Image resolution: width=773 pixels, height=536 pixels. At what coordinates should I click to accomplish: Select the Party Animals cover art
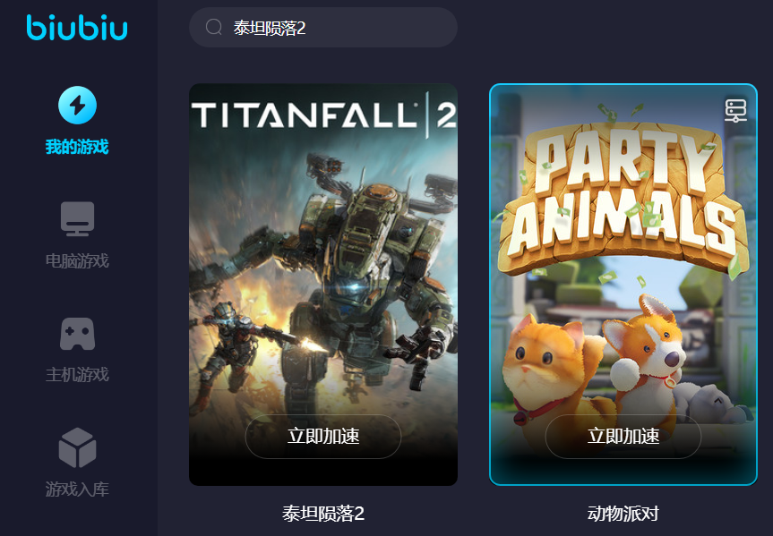(623, 285)
